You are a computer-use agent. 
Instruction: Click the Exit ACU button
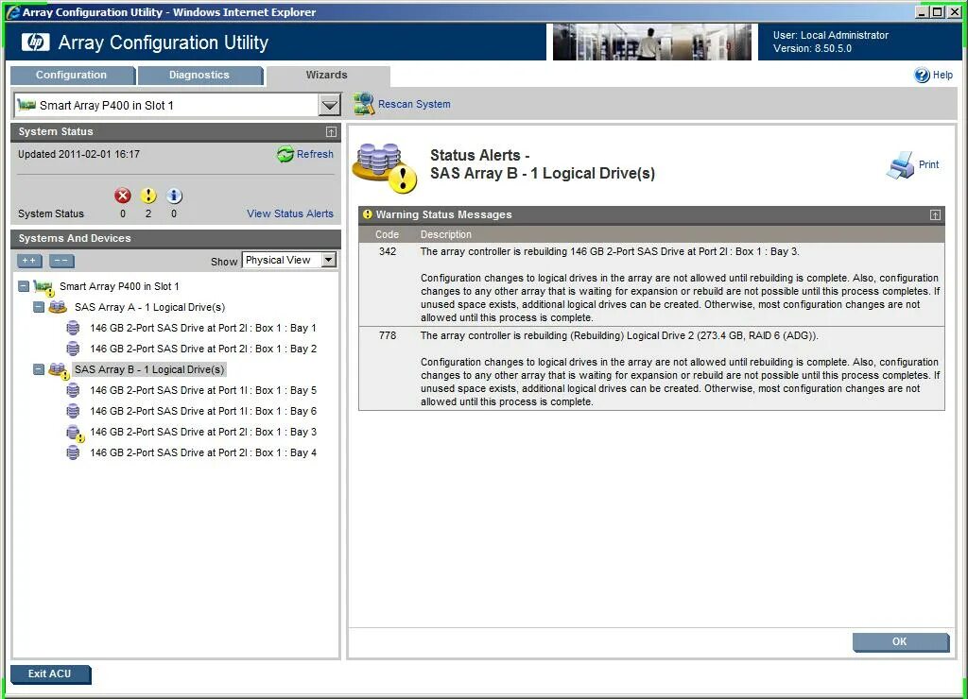click(x=50, y=673)
